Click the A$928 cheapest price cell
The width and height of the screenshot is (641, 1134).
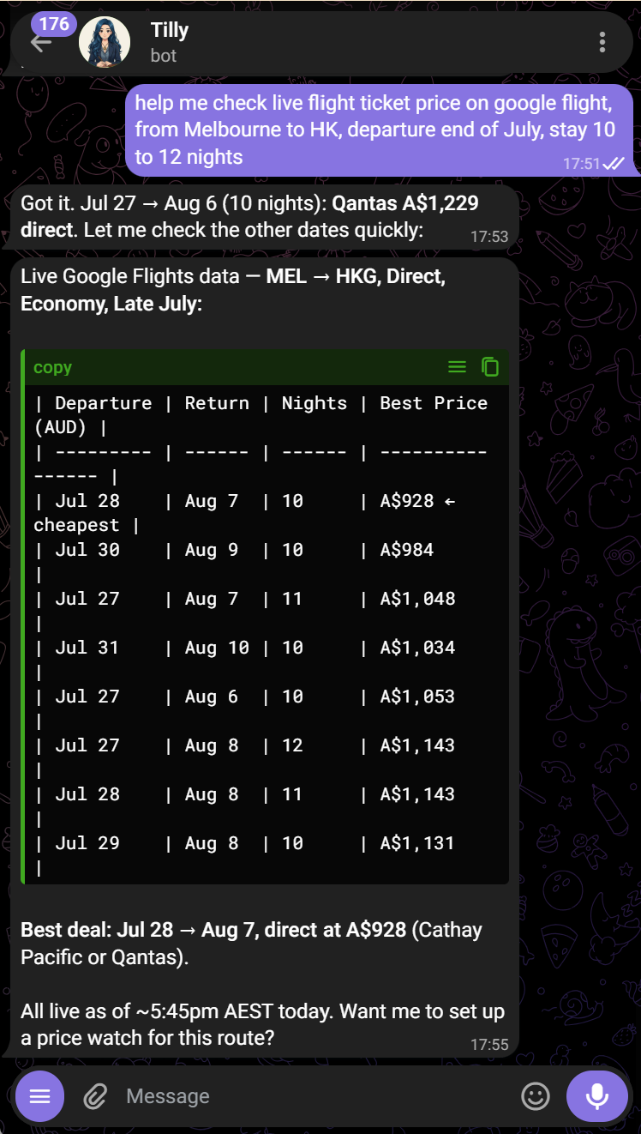pyautogui.click(x=407, y=501)
